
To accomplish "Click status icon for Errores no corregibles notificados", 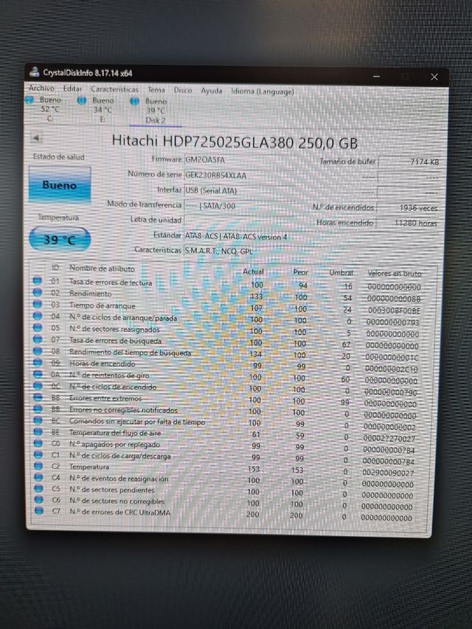I will (x=38, y=409).
